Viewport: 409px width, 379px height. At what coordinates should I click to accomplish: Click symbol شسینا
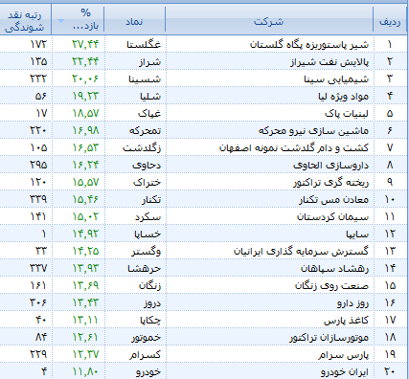coord(145,78)
